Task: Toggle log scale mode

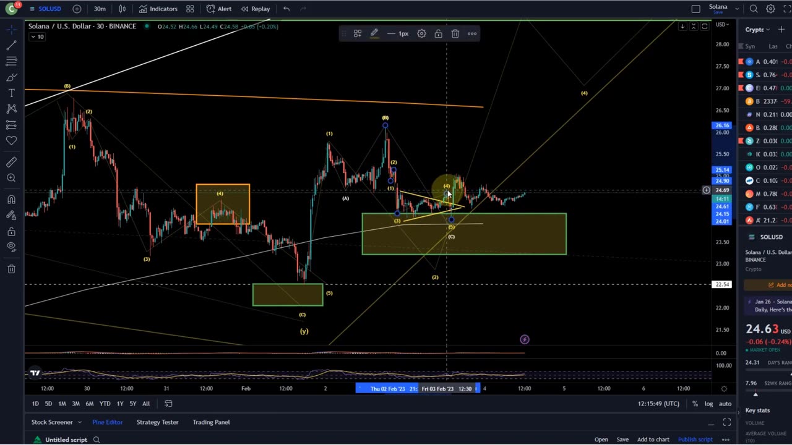Action: point(708,404)
